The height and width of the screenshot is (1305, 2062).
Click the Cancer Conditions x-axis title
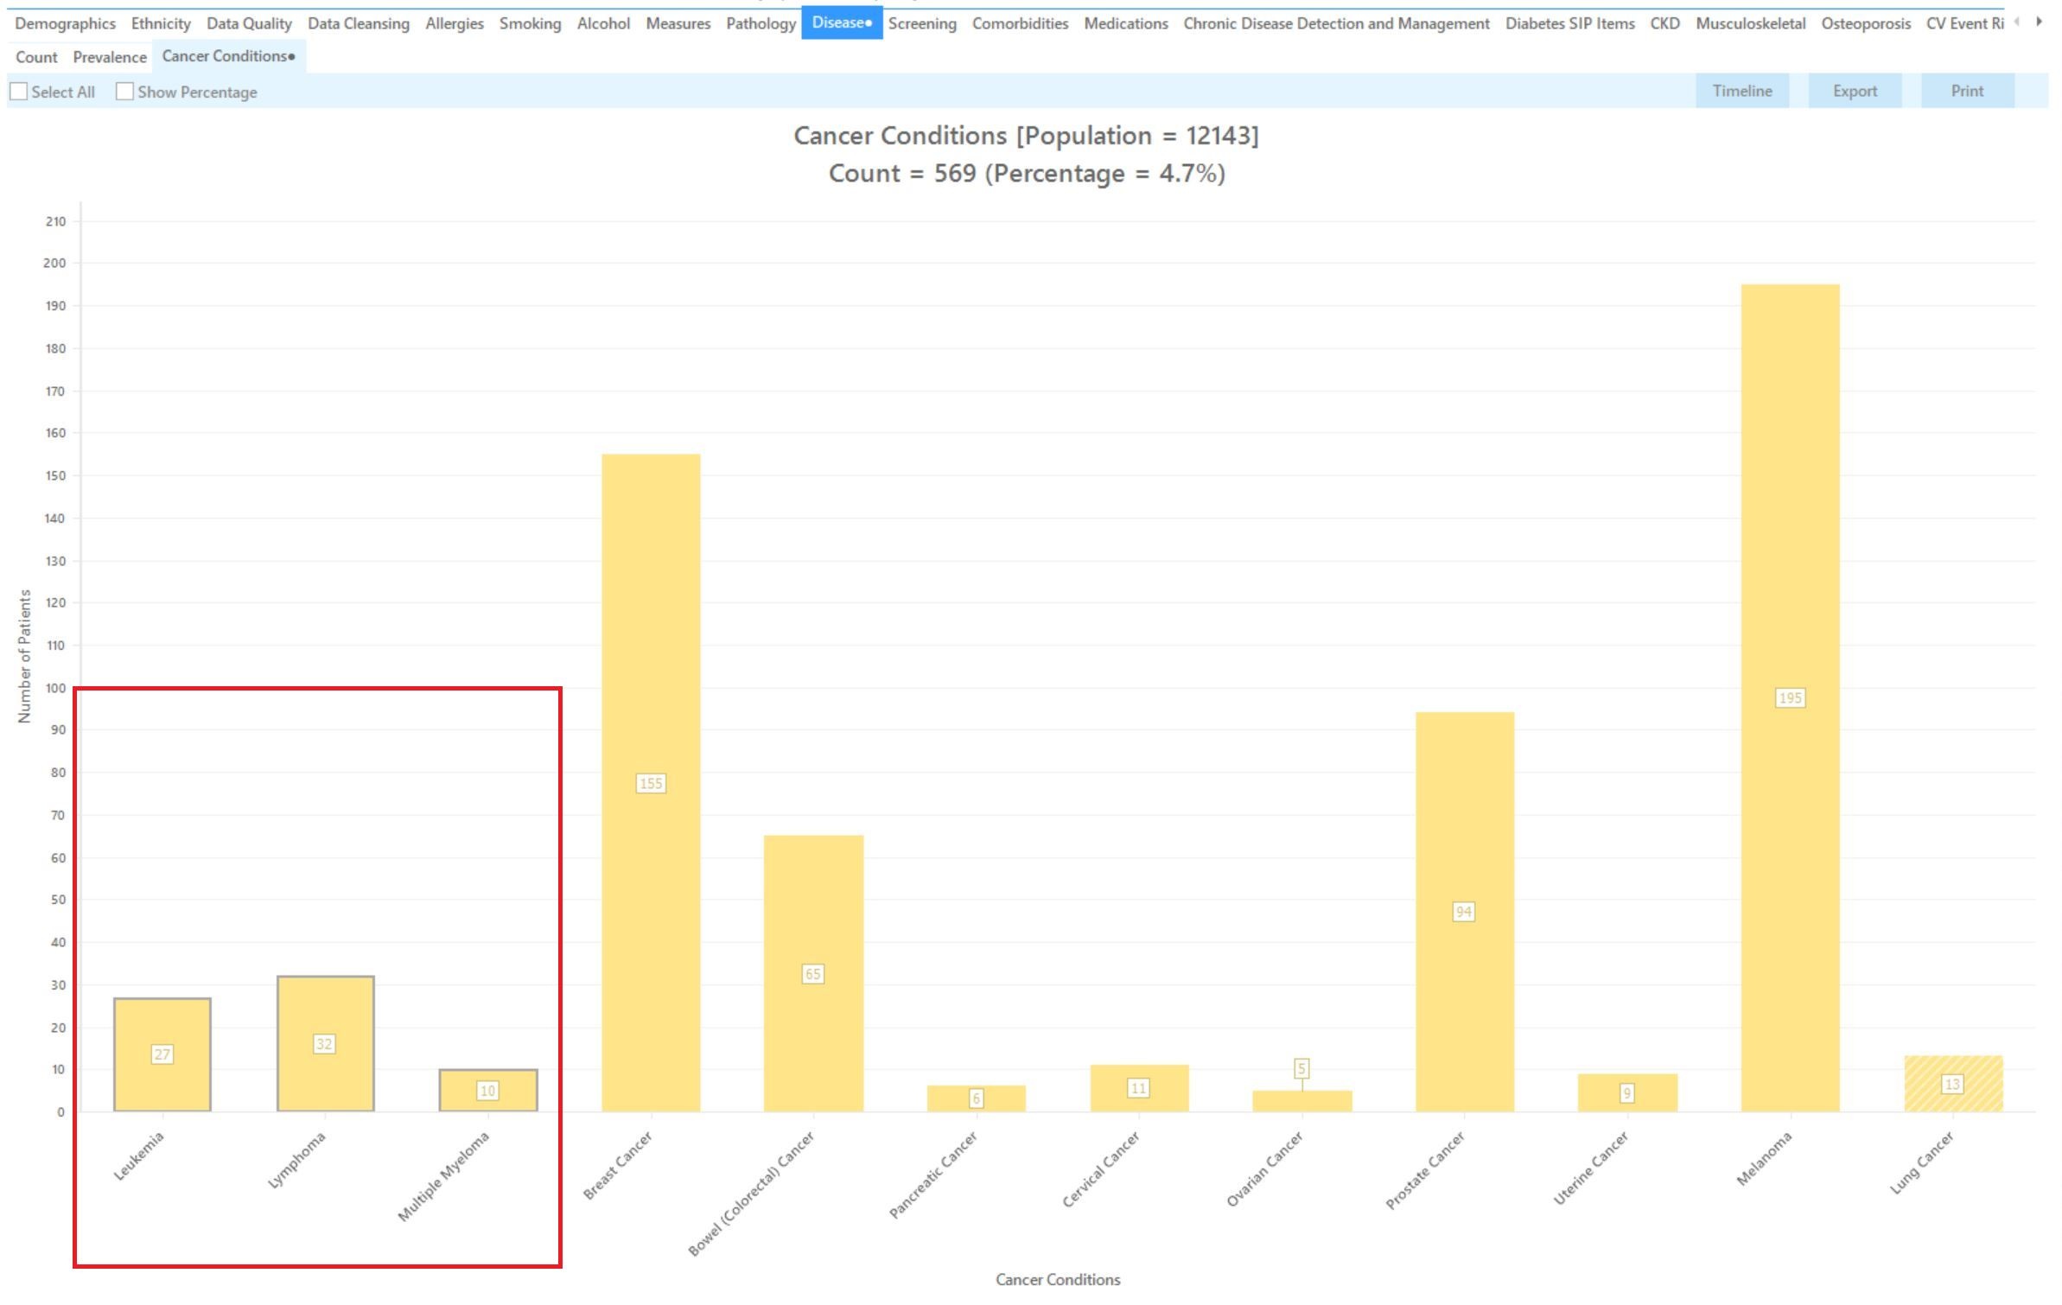click(x=1058, y=1279)
